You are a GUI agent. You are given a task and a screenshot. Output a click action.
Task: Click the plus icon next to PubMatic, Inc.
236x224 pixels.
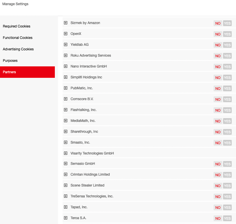coord(65,88)
